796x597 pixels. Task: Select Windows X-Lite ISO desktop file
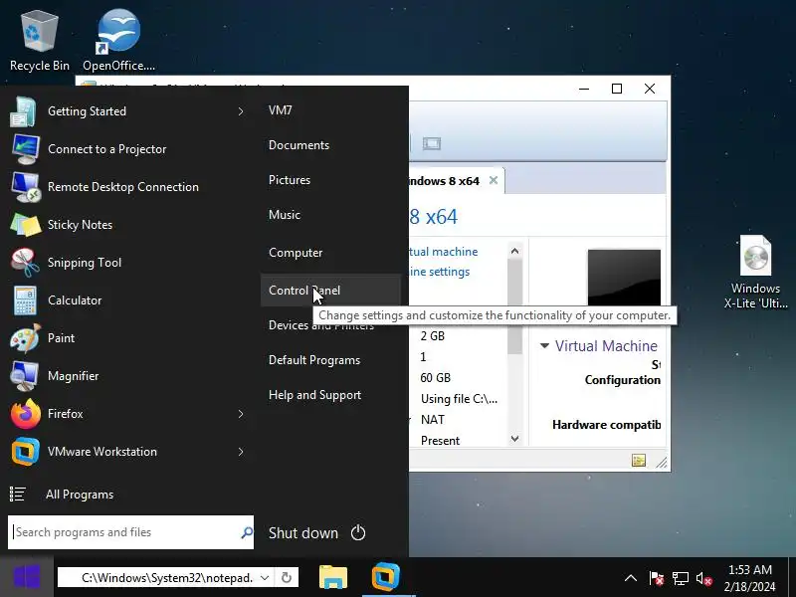click(x=755, y=272)
